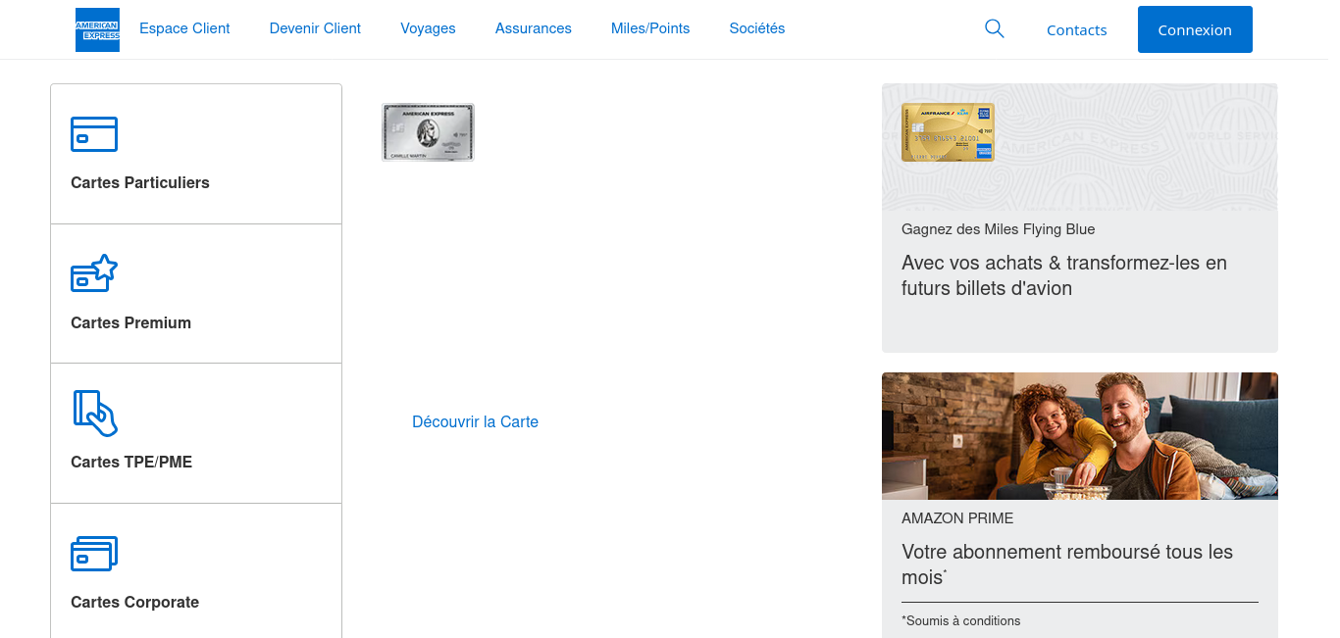Open the Voyages menu
The image size is (1340, 638).
(428, 28)
